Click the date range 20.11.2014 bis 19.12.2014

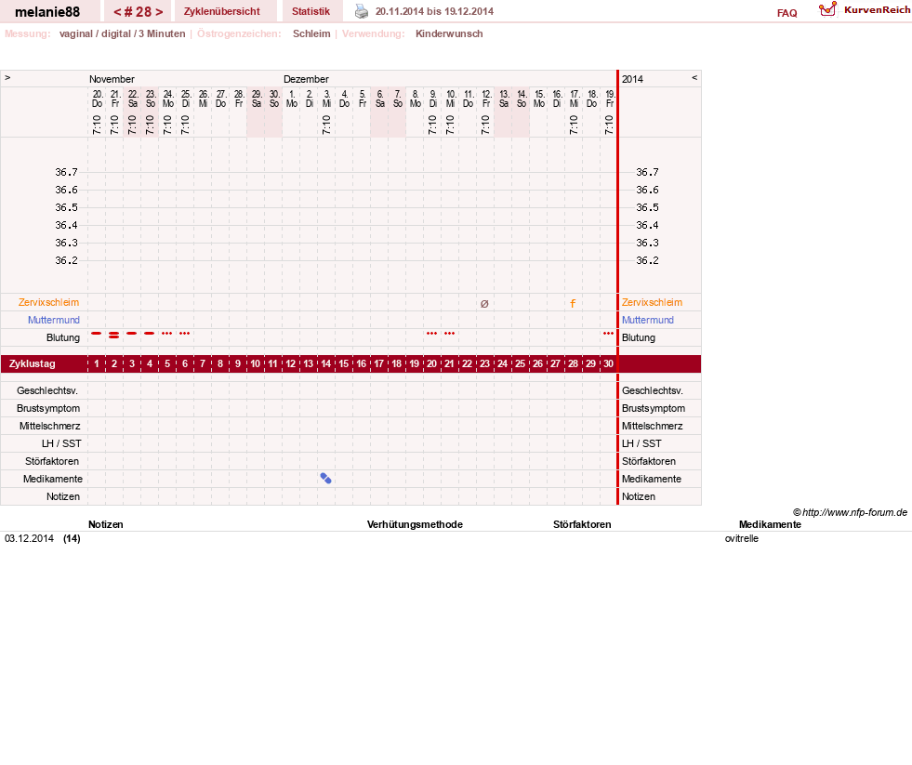point(434,11)
